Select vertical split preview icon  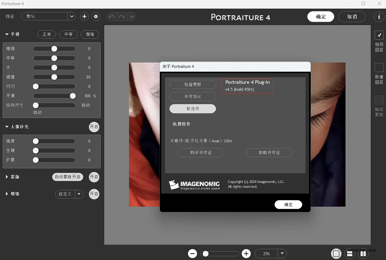click(x=363, y=254)
